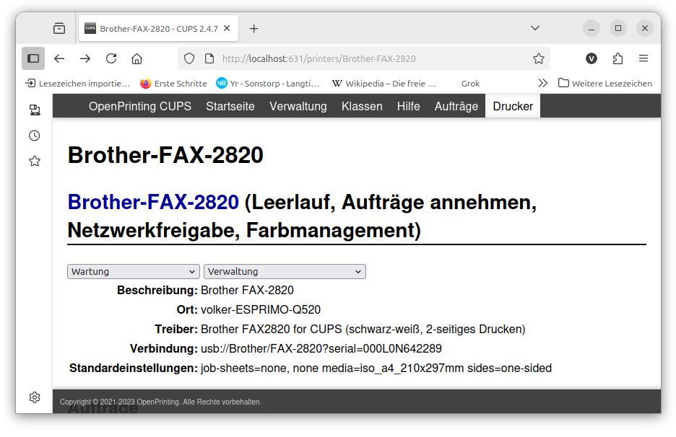This screenshot has width=676, height=437.
Task: Close the browser window
Action: (x=645, y=28)
